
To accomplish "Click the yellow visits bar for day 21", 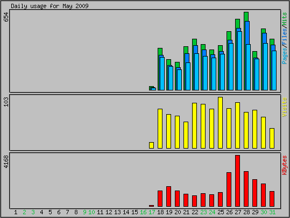I will tap(186, 135).
